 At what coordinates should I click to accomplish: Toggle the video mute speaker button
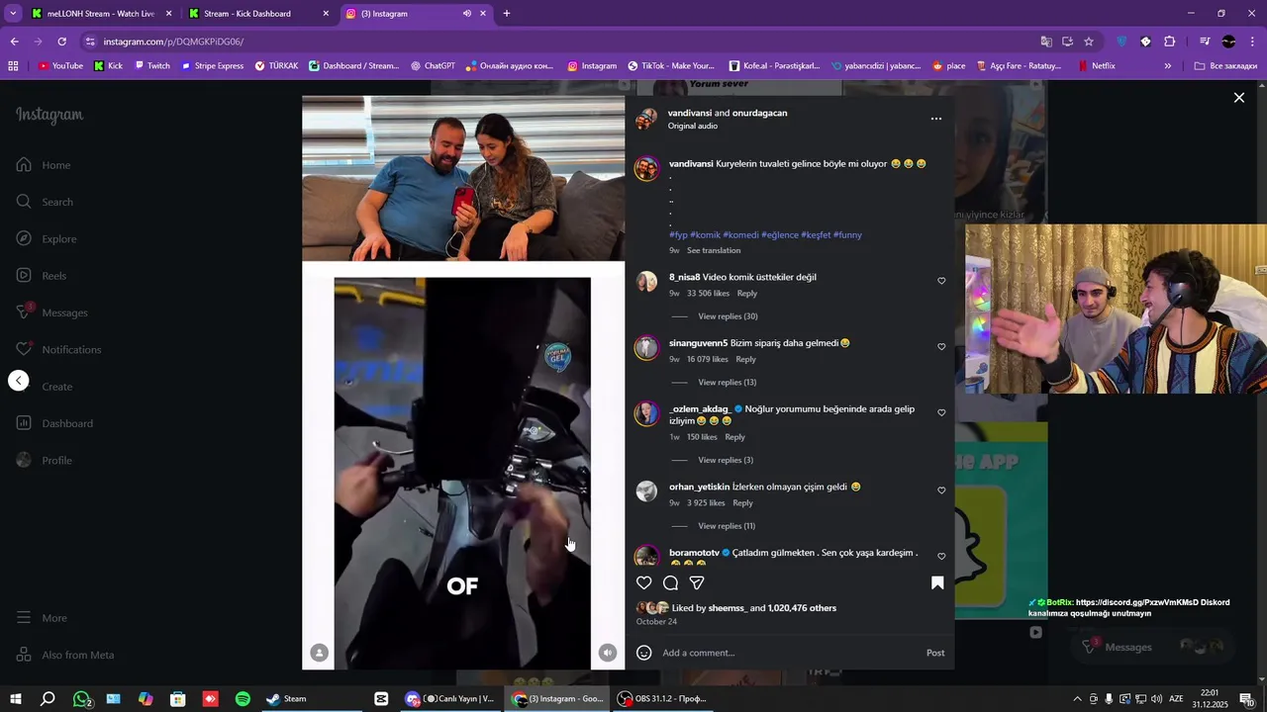(608, 653)
